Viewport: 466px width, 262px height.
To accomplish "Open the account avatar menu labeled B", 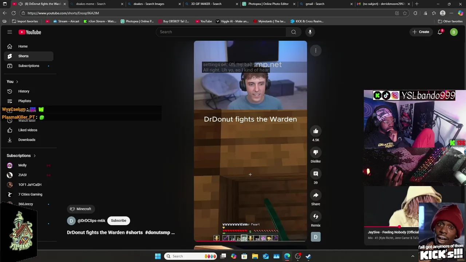I will click(454, 32).
